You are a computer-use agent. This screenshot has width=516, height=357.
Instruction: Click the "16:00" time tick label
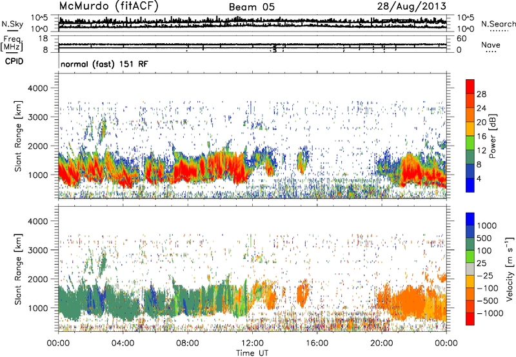(x=317, y=343)
